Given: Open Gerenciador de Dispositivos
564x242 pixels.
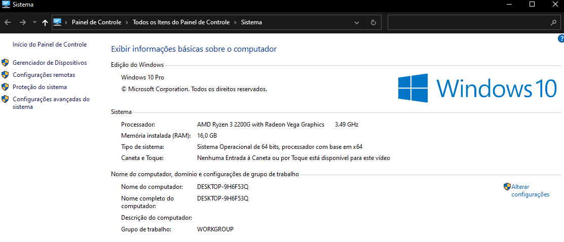Looking at the screenshot, I should click(50, 63).
